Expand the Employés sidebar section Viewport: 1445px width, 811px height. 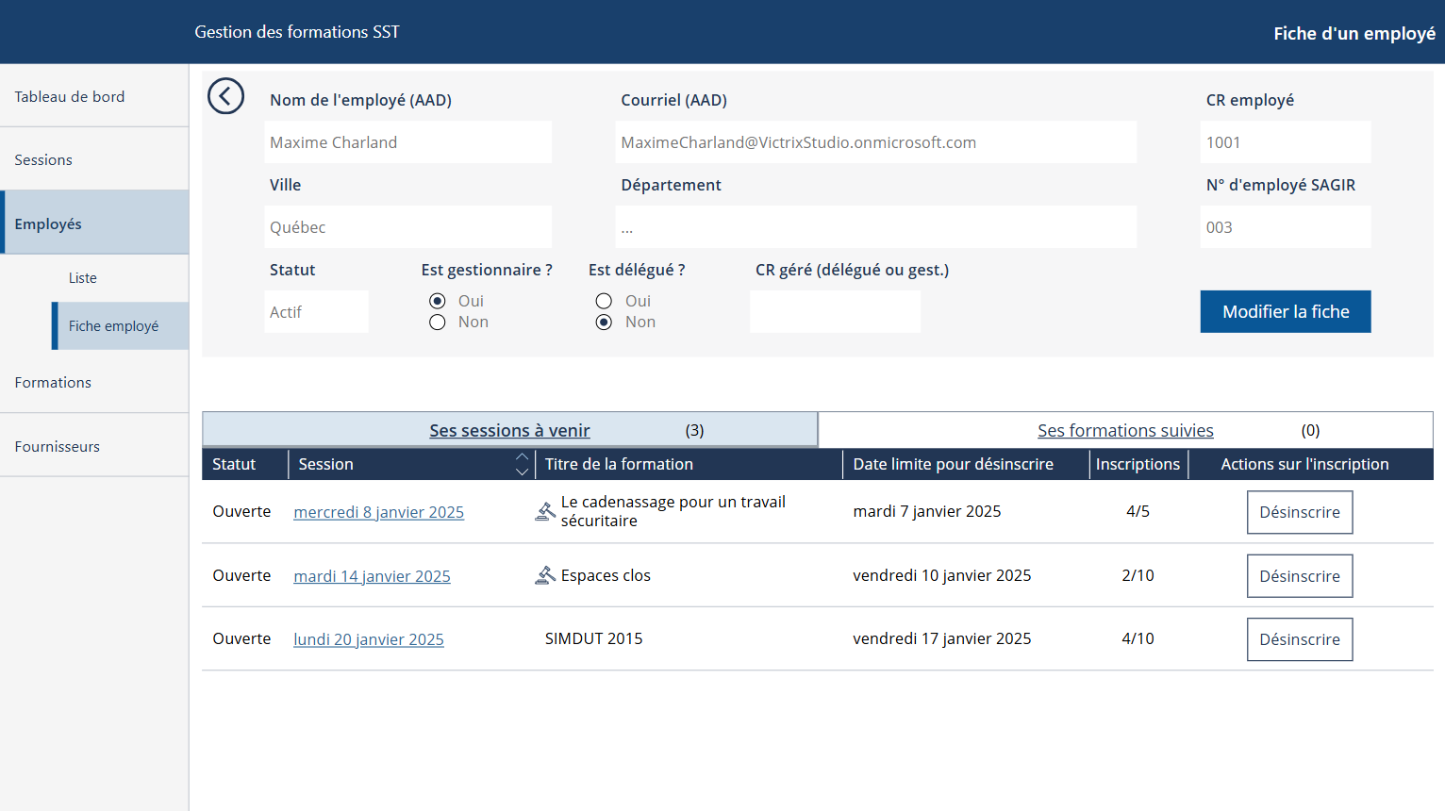coord(94,223)
